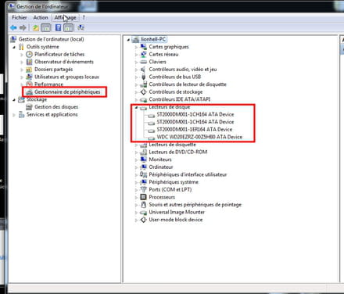This screenshot has height=294, width=344.
Task: Click the Up one level folder icon
Action: (36, 27)
